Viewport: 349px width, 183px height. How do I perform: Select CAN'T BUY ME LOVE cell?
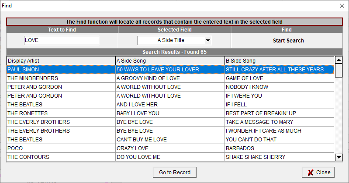pyautogui.click(x=170, y=140)
